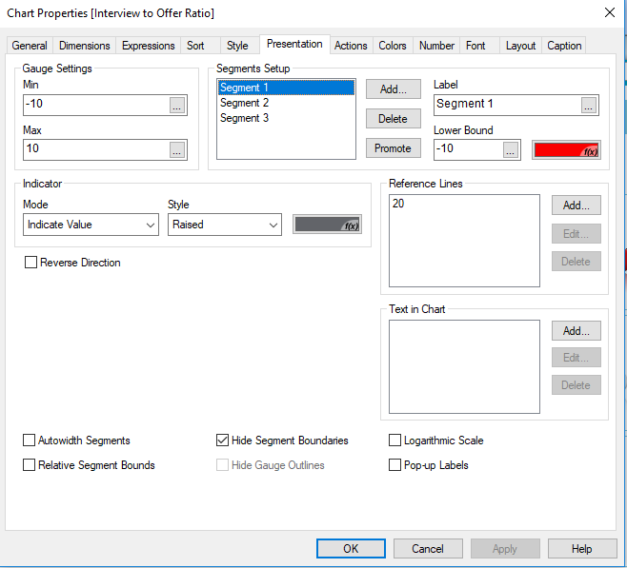Image resolution: width=627 pixels, height=568 pixels.
Task: Switch to the General tab
Action: [30, 46]
